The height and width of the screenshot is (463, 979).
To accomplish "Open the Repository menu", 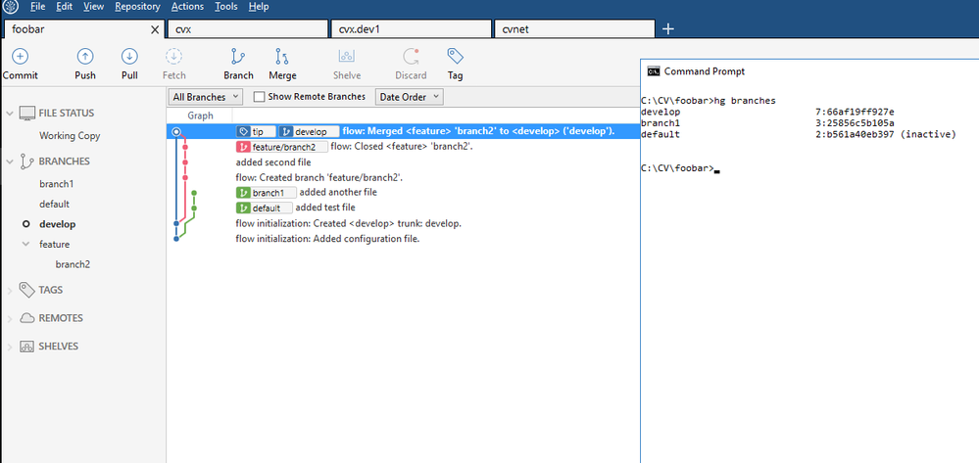I will [137, 7].
